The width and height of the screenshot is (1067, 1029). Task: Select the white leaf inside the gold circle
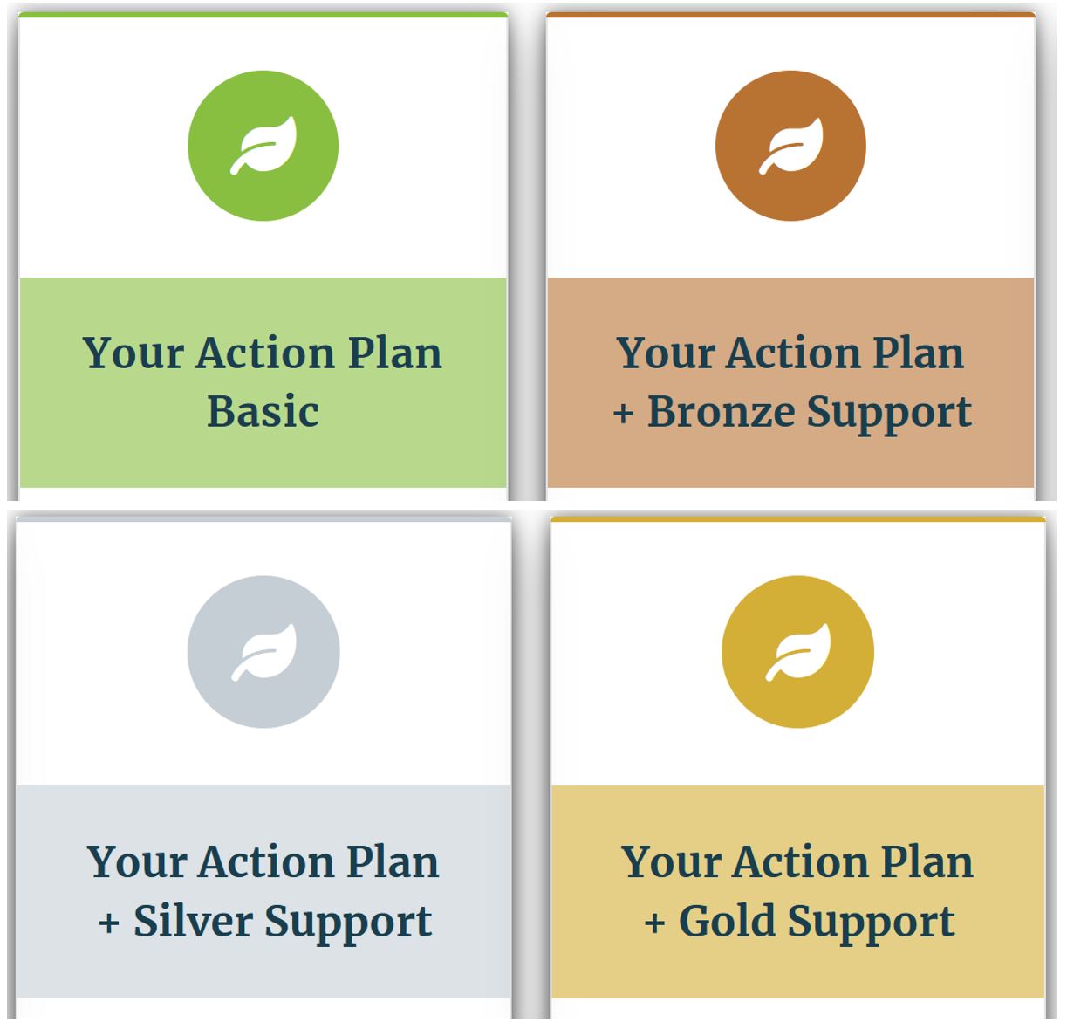[797, 652]
